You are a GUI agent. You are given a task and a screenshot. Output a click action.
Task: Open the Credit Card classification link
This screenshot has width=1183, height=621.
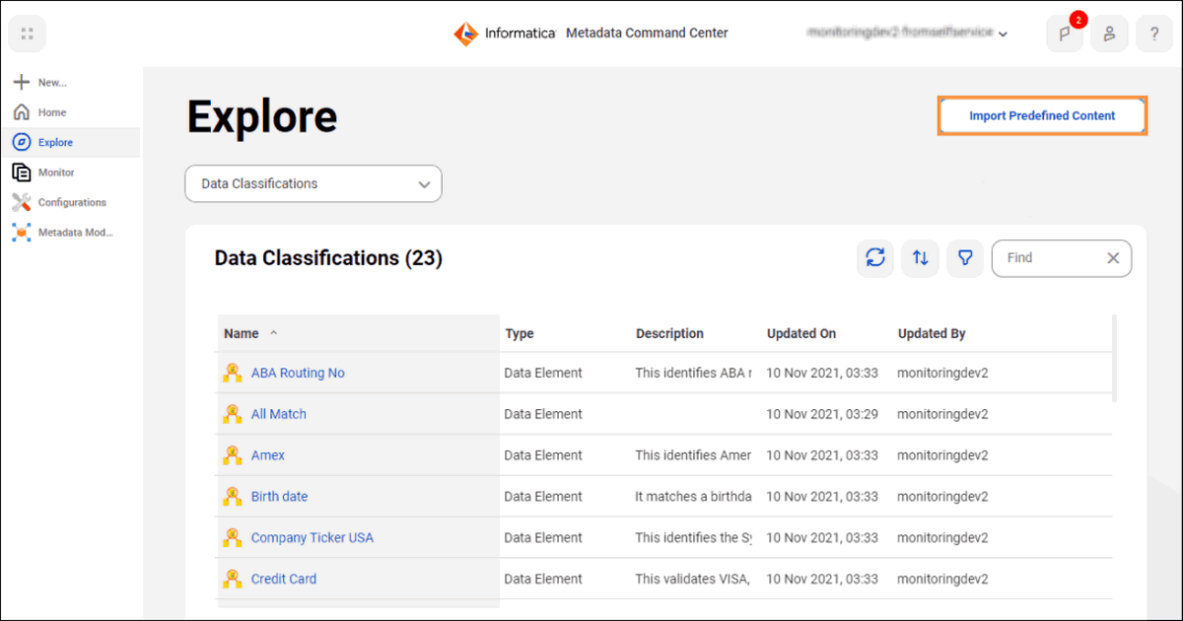284,579
